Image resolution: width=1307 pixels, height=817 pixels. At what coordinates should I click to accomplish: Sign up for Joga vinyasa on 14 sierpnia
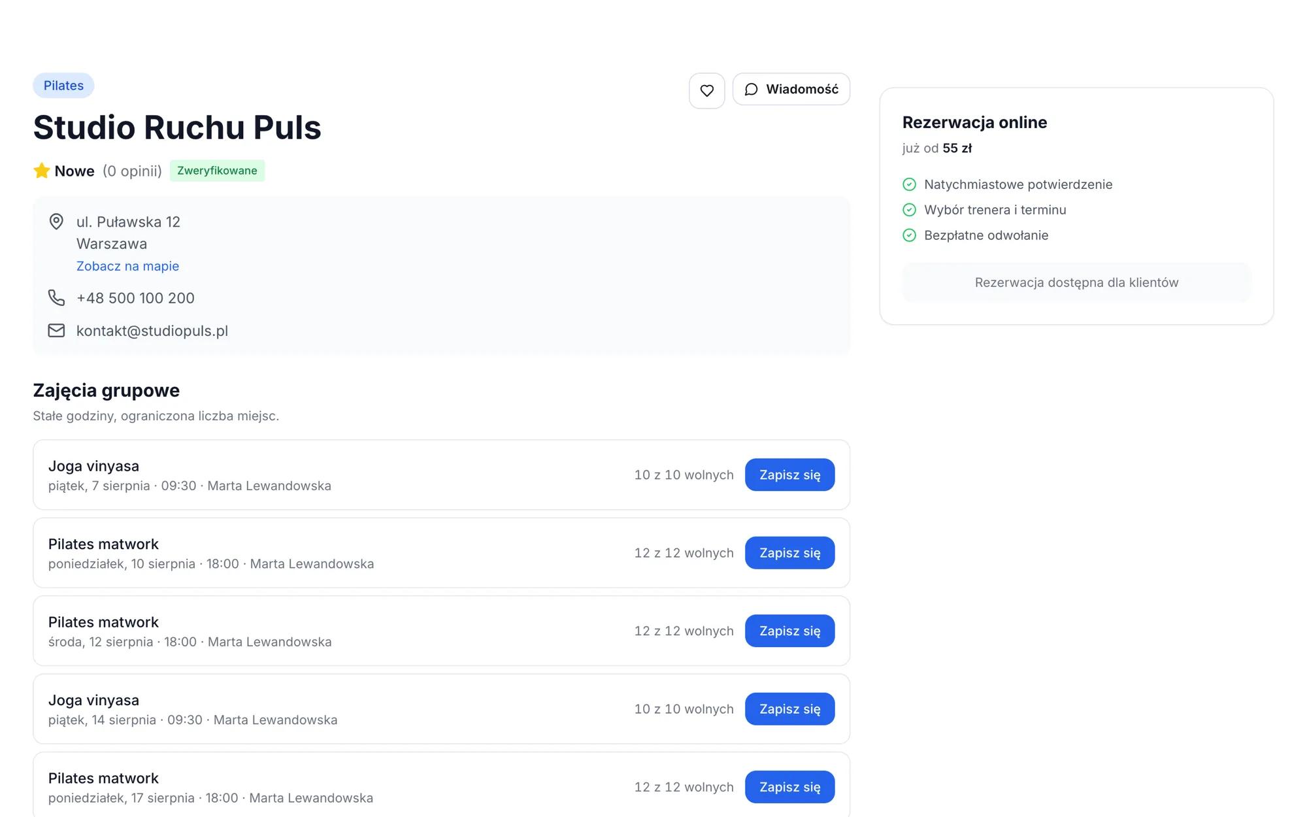click(x=789, y=709)
